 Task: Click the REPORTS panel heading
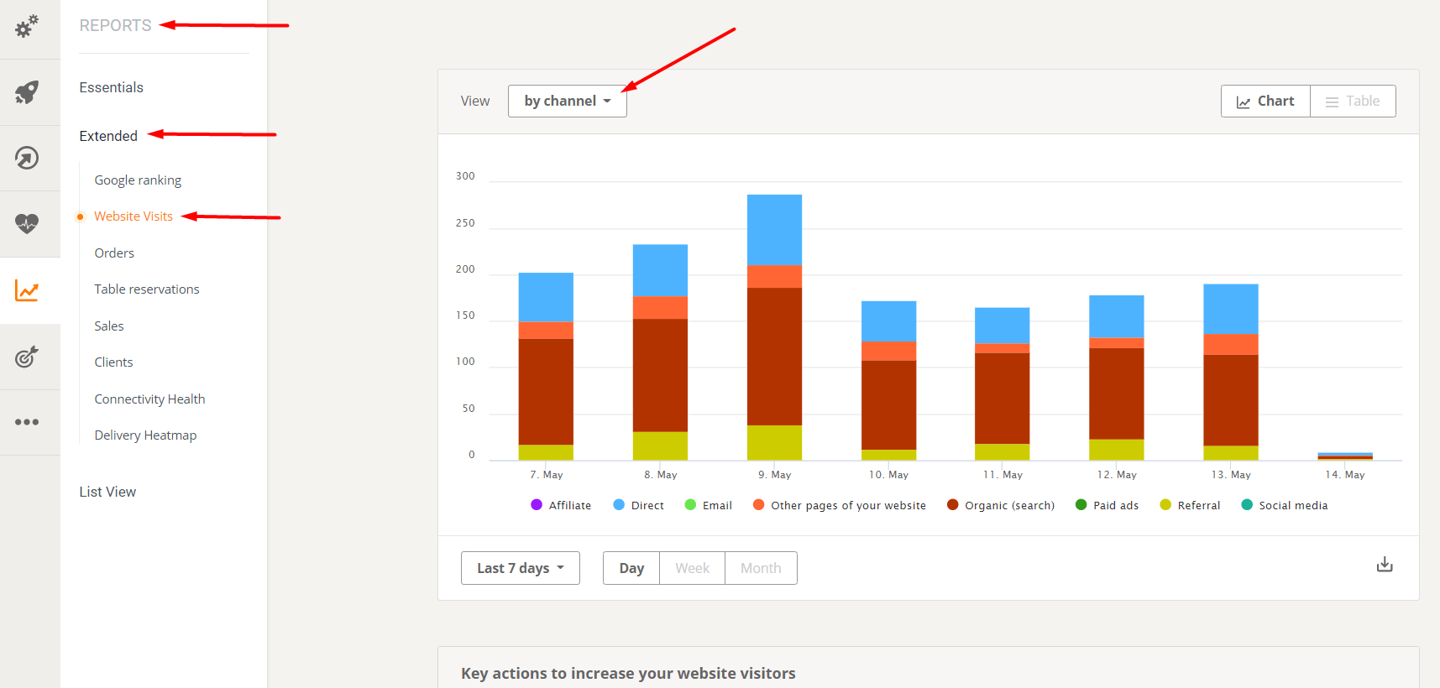(x=116, y=26)
